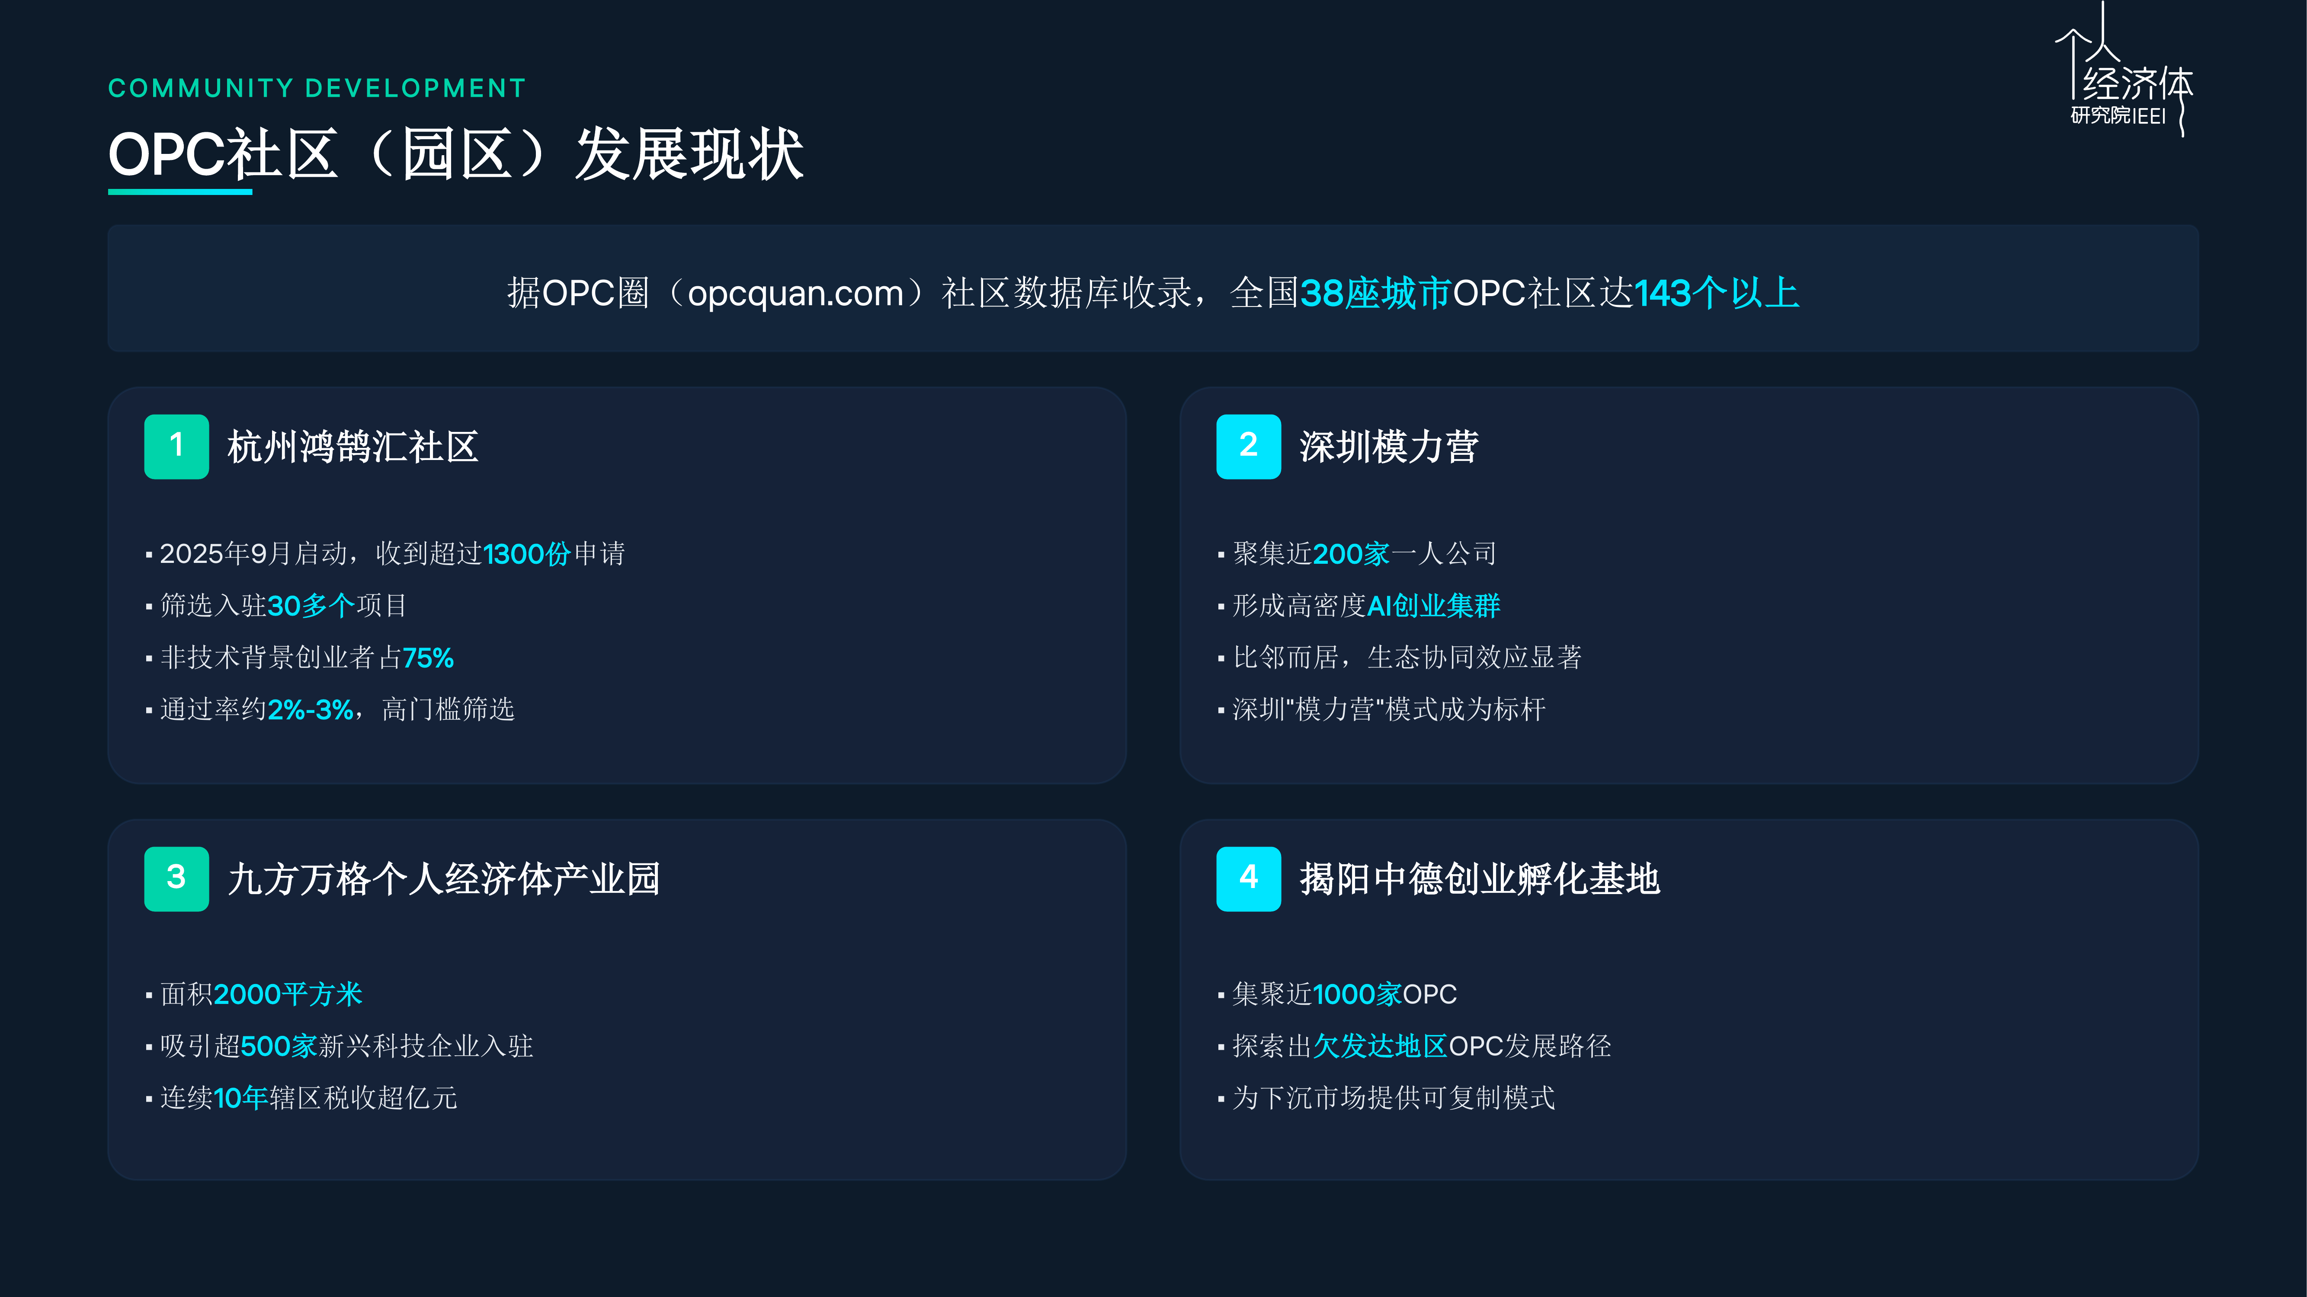The image size is (2307, 1297).
Task: Click the bullet 比邻而居，生态协同效应显著
Action: pyautogui.click(x=1400, y=658)
